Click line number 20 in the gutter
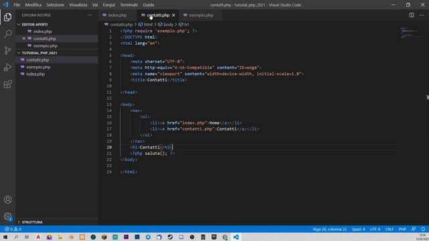The image size is (429, 241). 109,147
